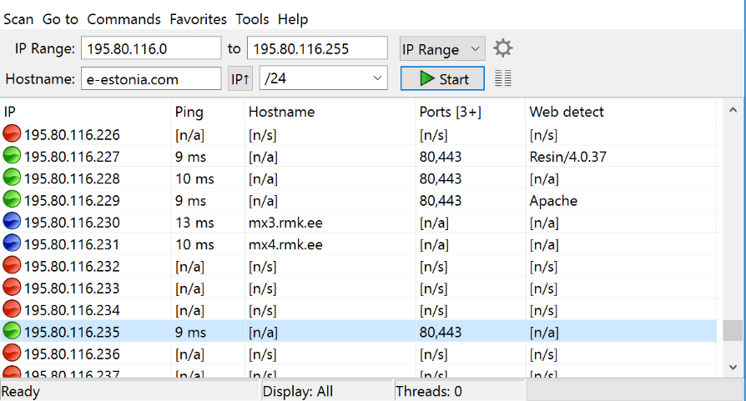Click red status icon for 195.80.116.233
746x401 pixels.
click(12, 288)
